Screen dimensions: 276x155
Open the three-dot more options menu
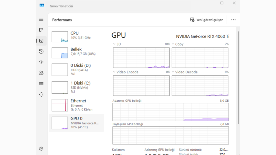click(233, 20)
